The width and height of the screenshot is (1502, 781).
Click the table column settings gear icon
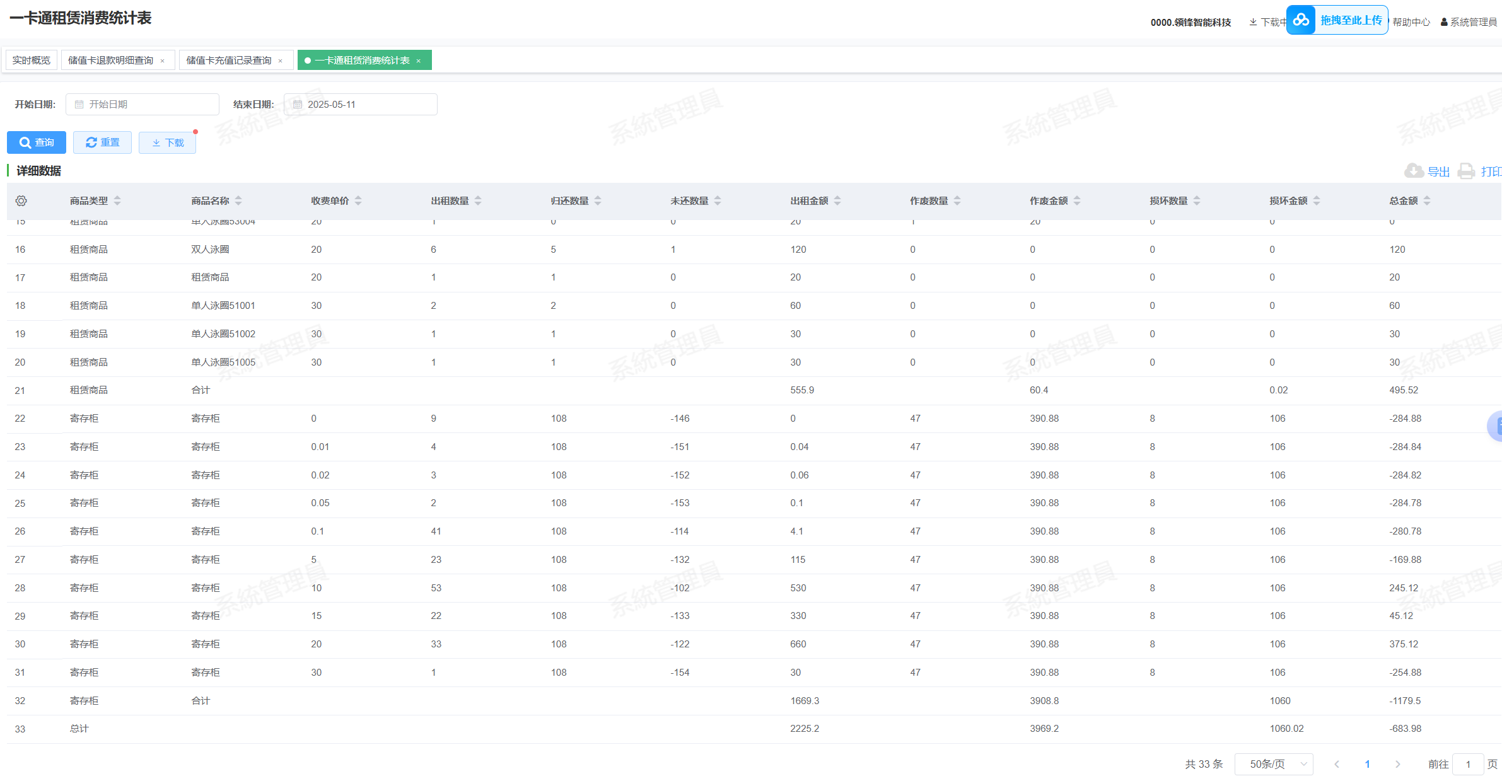point(21,200)
